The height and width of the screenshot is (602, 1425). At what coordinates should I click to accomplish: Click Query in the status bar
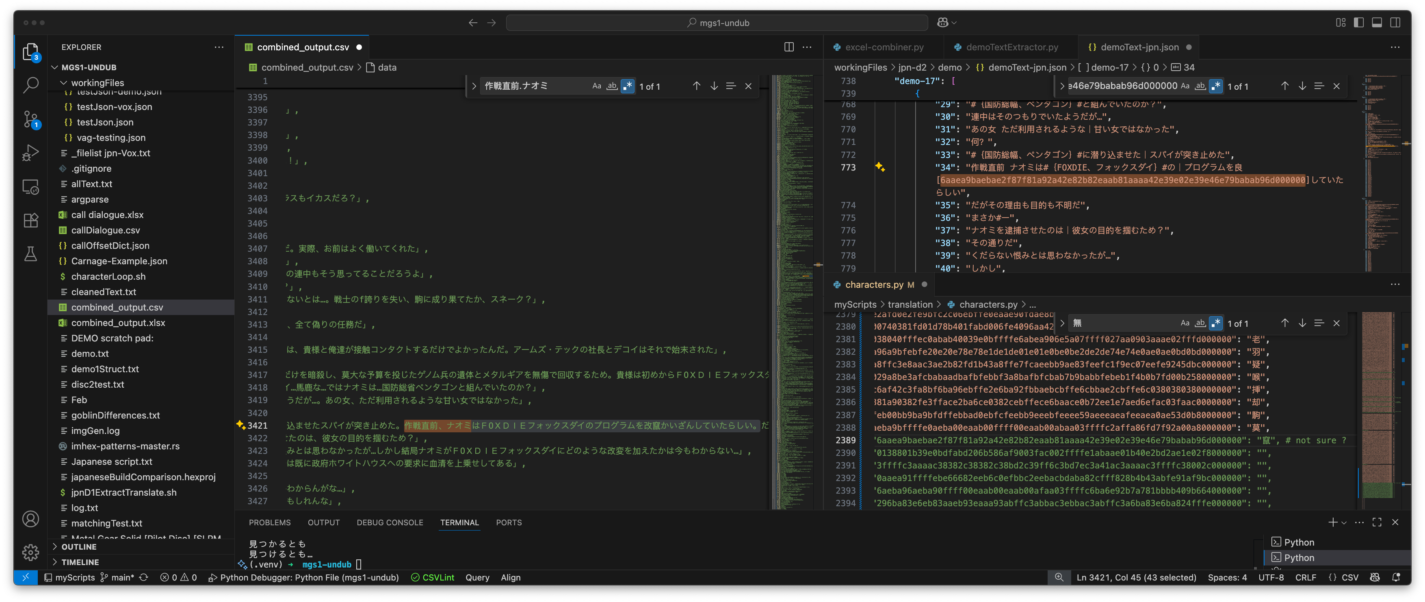coord(477,577)
